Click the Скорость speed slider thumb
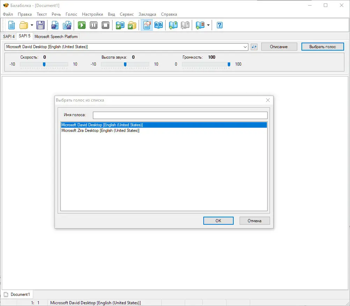 (44, 65)
